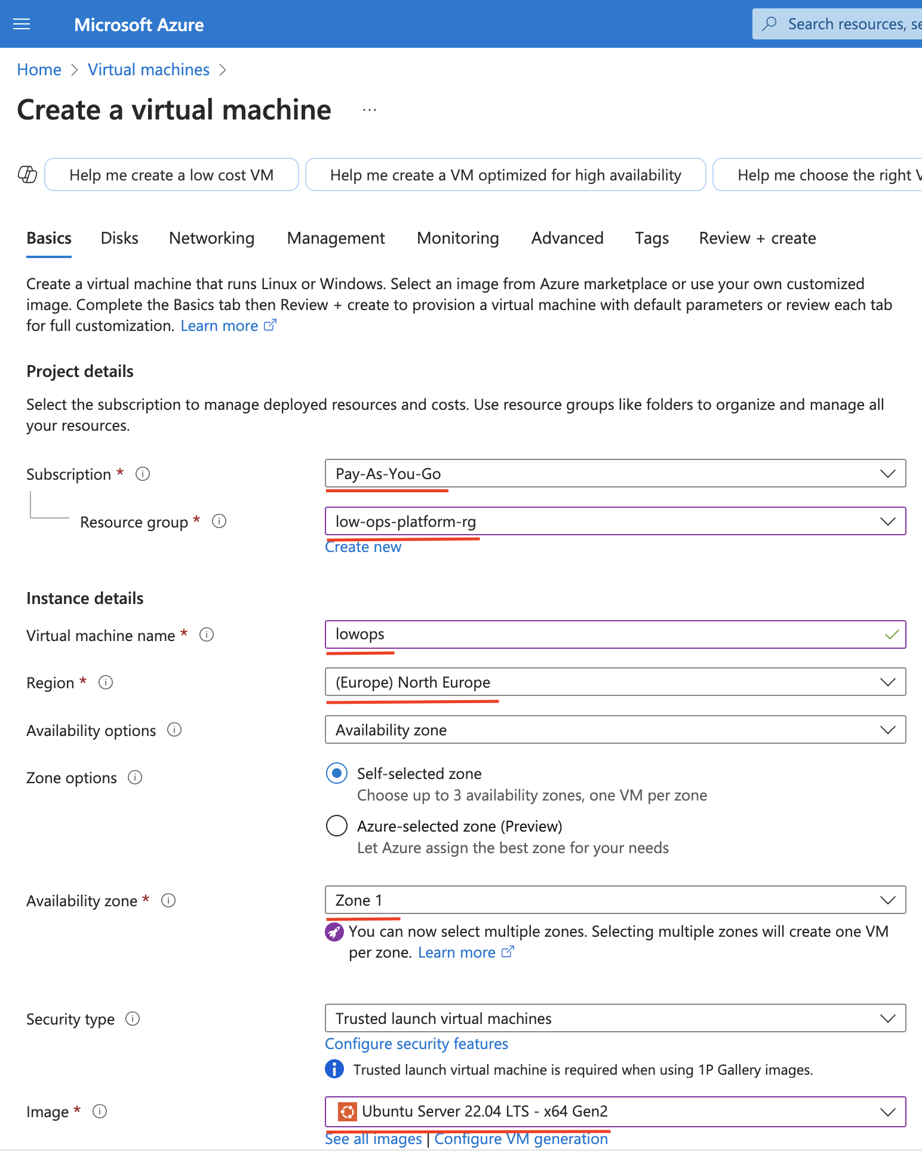
Task: Go to the Monitoring tab
Action: pyautogui.click(x=458, y=238)
